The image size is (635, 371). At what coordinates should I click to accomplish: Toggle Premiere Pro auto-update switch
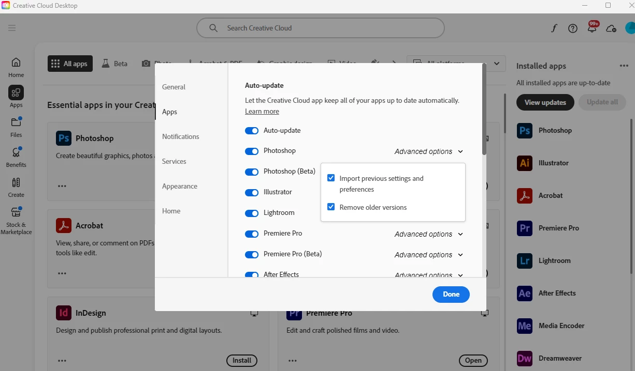click(x=252, y=234)
